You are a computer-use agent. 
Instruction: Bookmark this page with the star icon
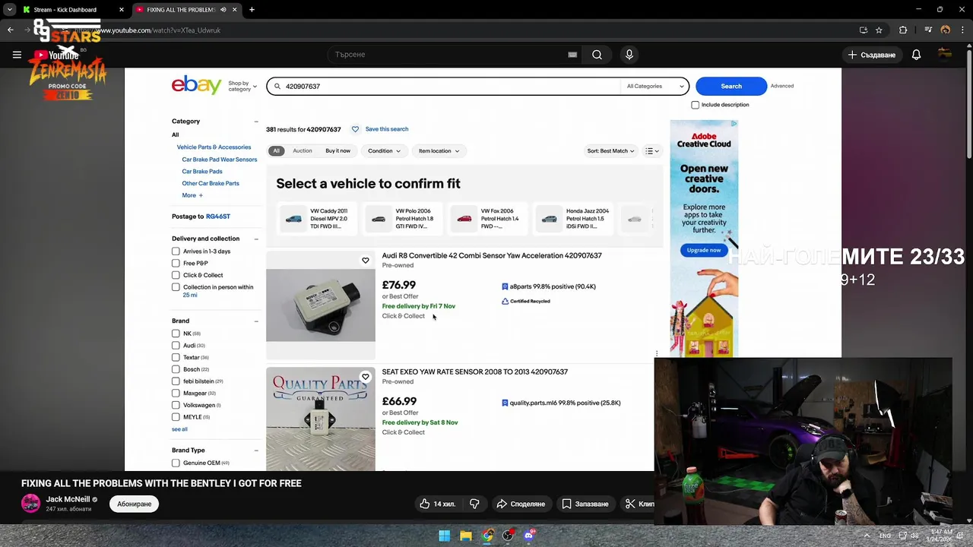[879, 30]
